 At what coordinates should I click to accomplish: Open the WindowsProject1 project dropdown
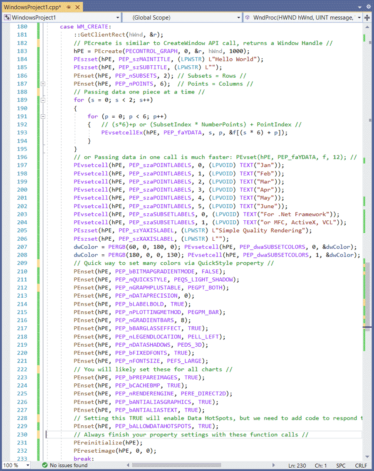(62, 17)
